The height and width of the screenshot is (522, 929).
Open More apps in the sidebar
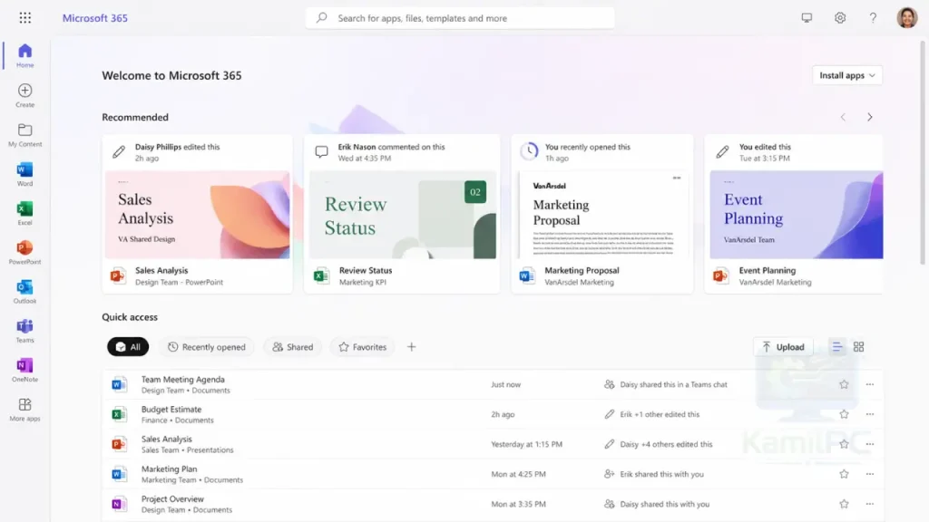coord(24,410)
